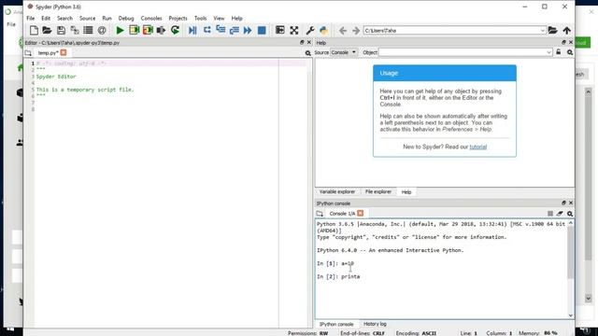Screen dimensions: 598x336
Task: Open the Tools menu
Action: pyautogui.click(x=200, y=19)
